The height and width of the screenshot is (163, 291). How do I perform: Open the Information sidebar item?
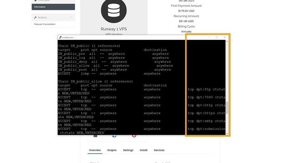pyautogui.click(x=53, y=7)
